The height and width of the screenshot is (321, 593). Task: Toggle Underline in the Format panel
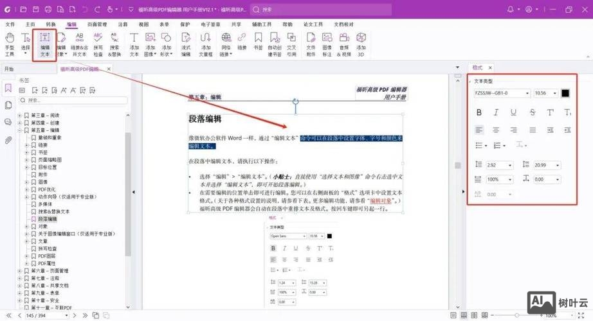point(513,112)
